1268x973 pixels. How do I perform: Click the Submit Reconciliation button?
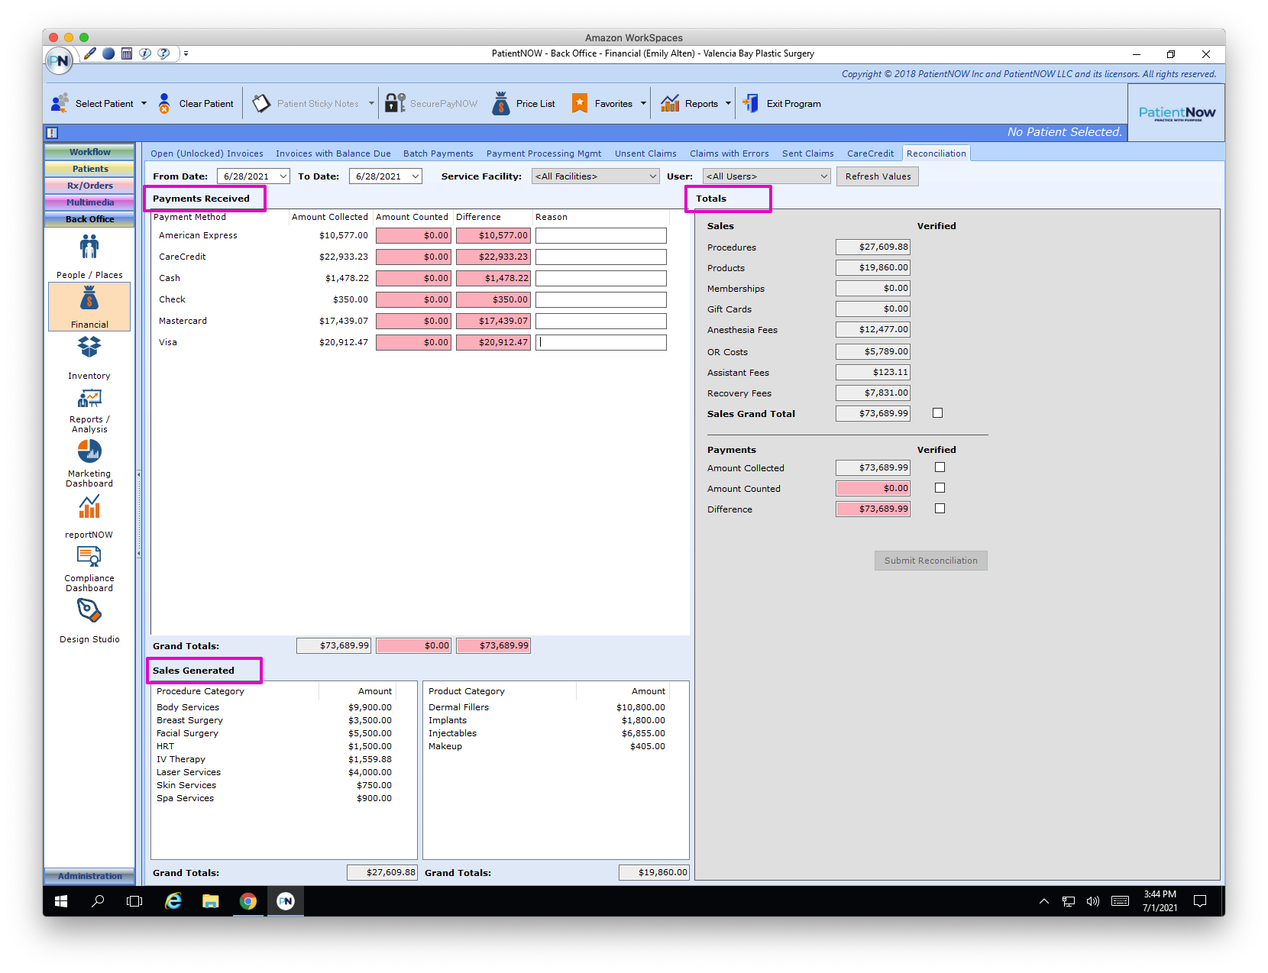tap(931, 561)
